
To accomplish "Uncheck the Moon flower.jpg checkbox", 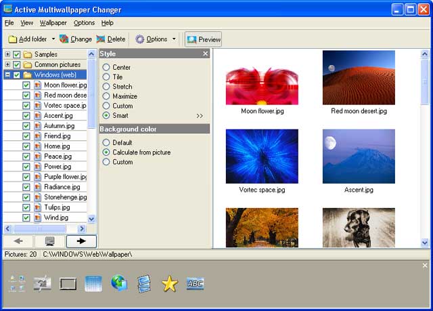I will coord(26,85).
